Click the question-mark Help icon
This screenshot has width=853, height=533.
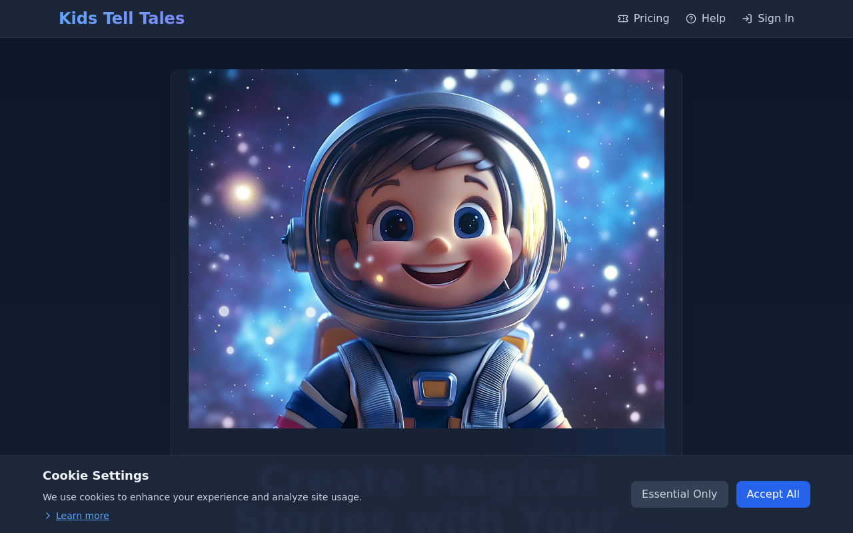[691, 19]
